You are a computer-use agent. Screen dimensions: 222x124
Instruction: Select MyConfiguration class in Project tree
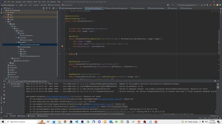(26, 35)
